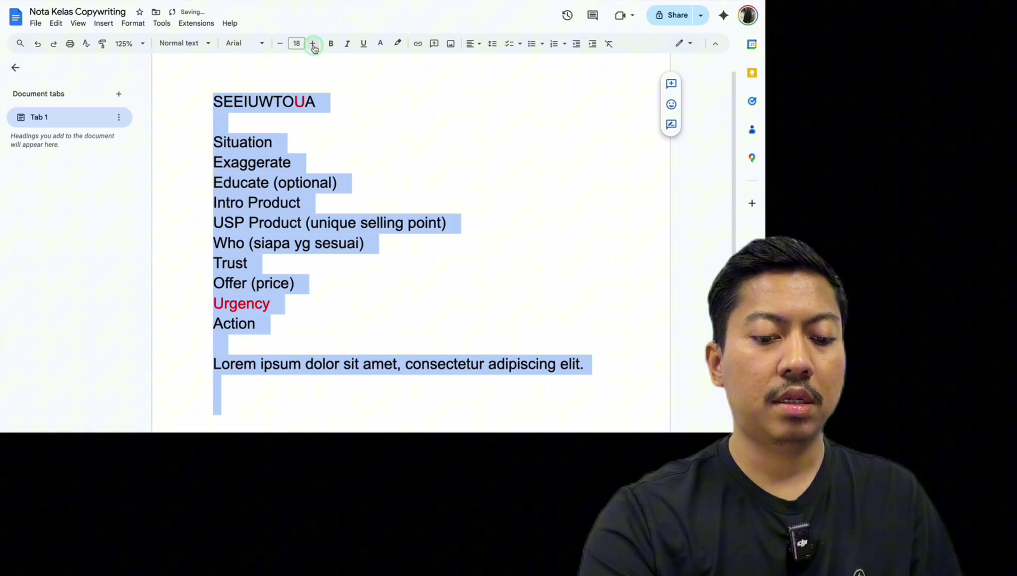
Task: Add a new document tab
Action: pos(119,94)
